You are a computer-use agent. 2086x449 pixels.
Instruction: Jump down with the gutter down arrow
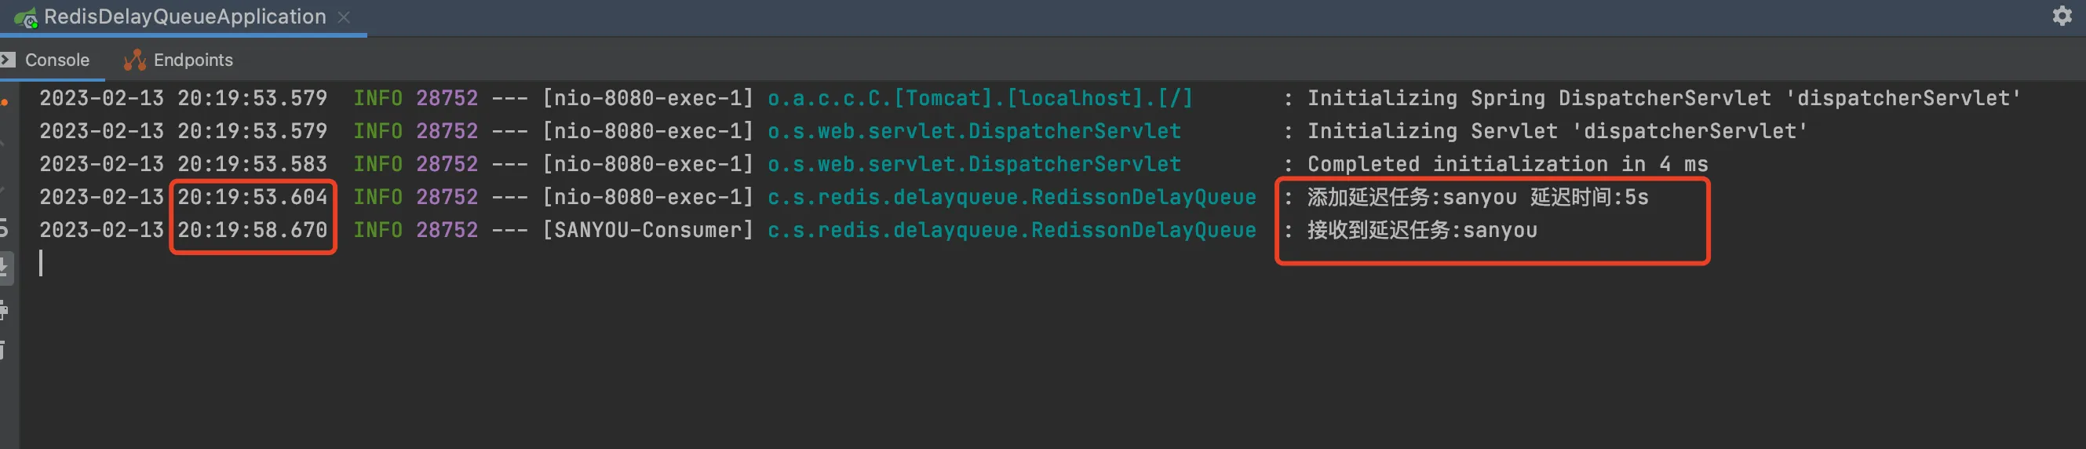(4, 189)
